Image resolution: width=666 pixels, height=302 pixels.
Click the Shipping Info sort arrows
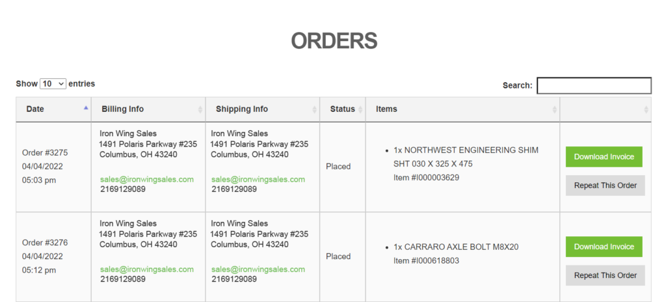click(314, 110)
